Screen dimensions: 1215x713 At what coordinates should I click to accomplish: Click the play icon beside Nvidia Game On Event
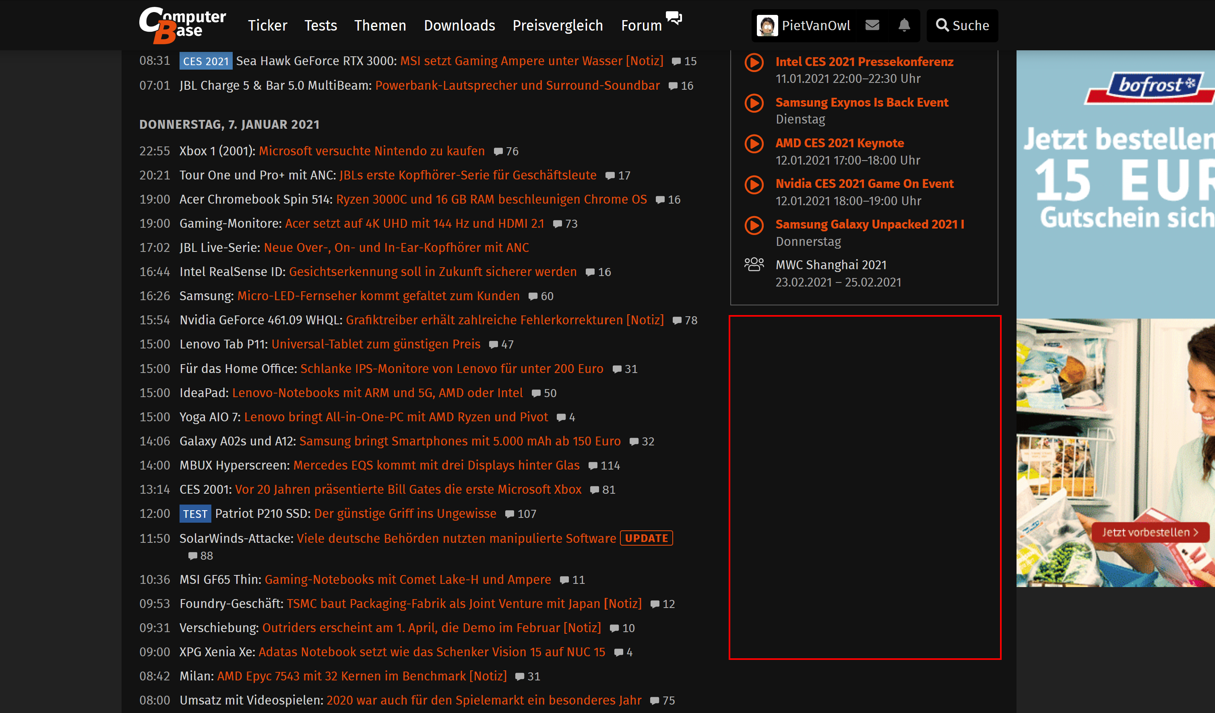pos(754,185)
